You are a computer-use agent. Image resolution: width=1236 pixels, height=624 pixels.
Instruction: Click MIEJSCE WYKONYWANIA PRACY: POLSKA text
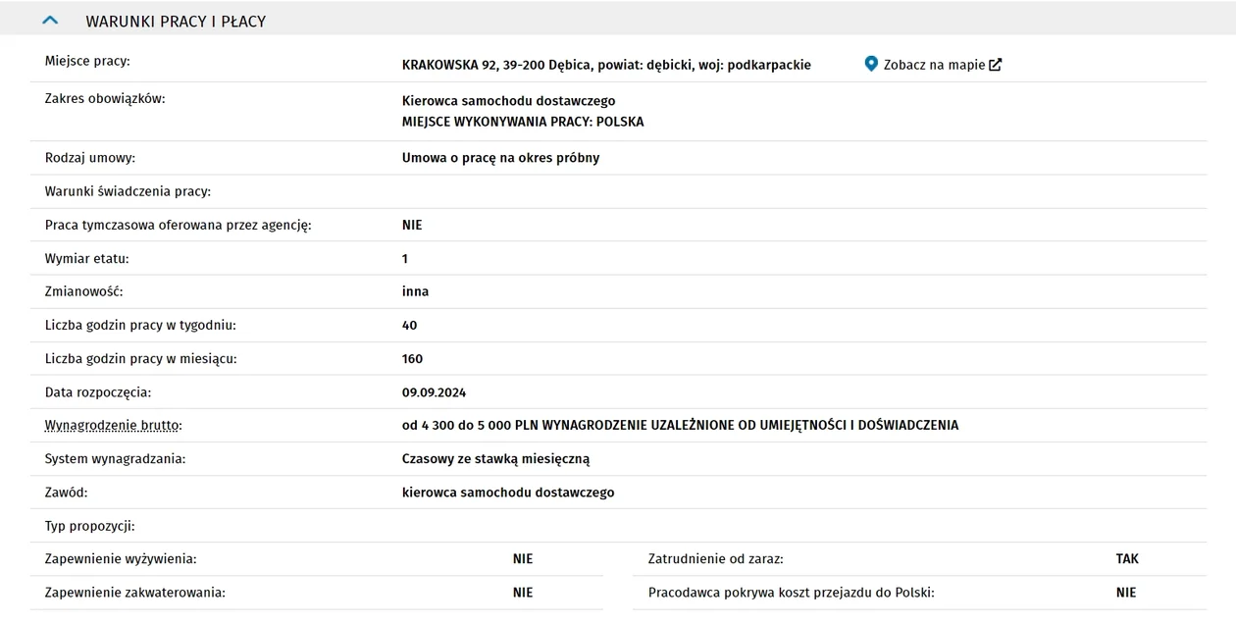click(x=523, y=122)
